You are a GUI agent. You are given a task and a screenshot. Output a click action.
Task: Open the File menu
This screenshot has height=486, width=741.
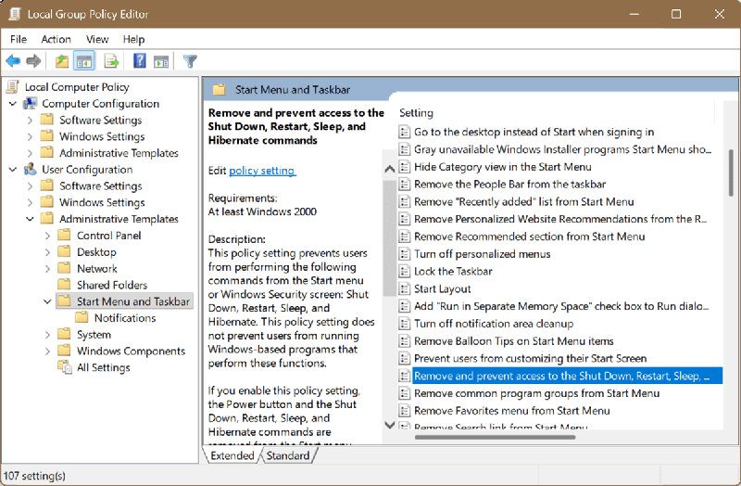click(19, 39)
